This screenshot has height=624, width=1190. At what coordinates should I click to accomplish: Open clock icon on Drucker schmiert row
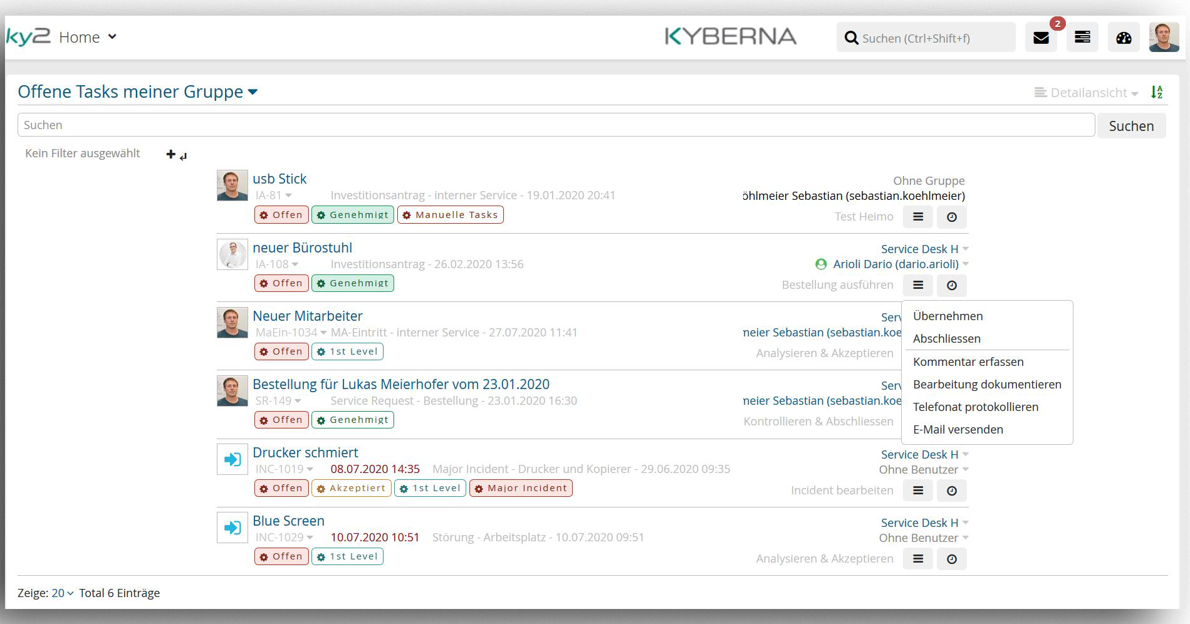point(951,491)
